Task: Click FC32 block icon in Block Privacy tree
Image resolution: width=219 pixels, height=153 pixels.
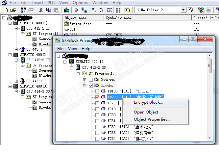Action: point(103,127)
